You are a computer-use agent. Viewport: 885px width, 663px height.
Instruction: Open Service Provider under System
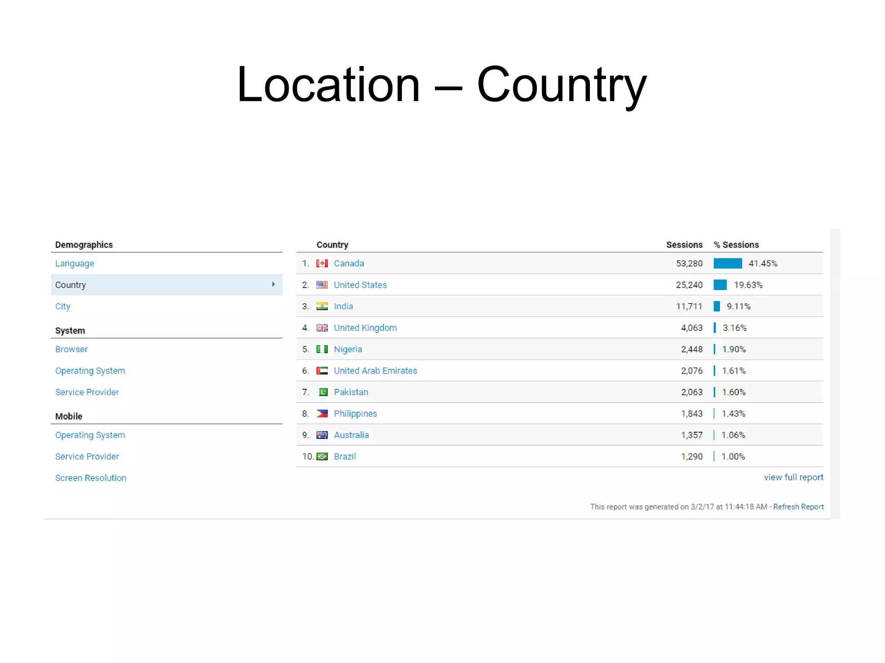click(x=87, y=392)
